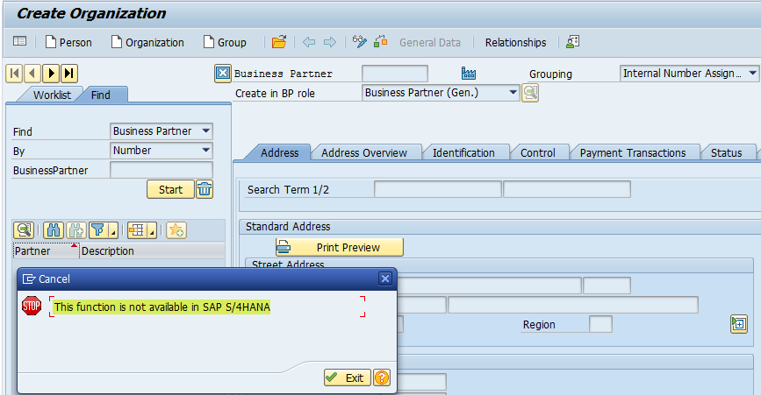Viewport: 761px width, 395px height.
Task: Open the Find dropdown showing Business Partner
Action: 162,131
